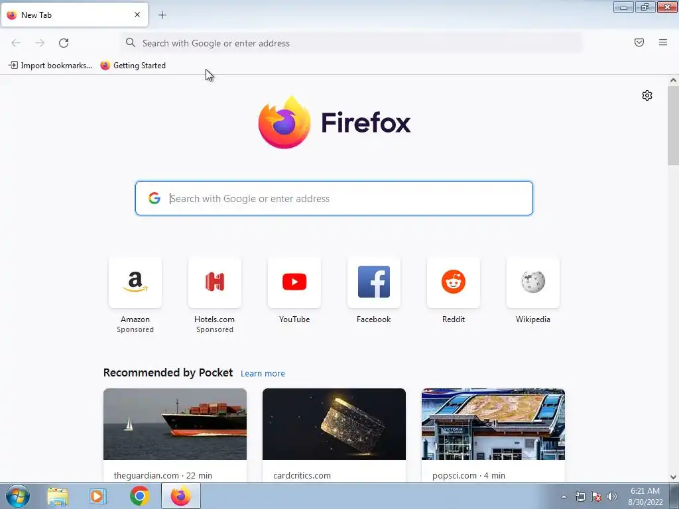This screenshot has width=679, height=509.
Task: Open the Save to Pocket icon
Action: (x=639, y=42)
